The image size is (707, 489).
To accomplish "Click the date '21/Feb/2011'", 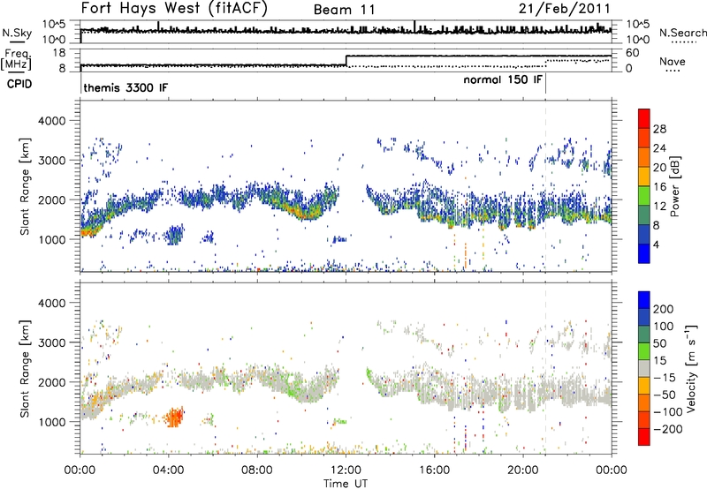I will 565,8.
